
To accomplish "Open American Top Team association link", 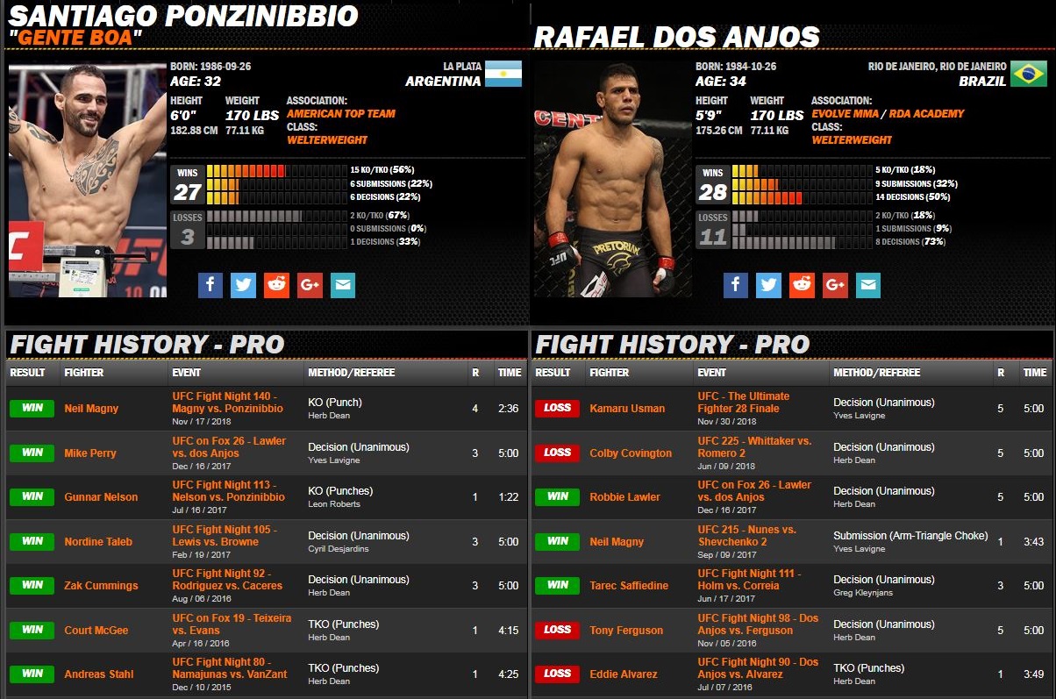I will pos(340,114).
